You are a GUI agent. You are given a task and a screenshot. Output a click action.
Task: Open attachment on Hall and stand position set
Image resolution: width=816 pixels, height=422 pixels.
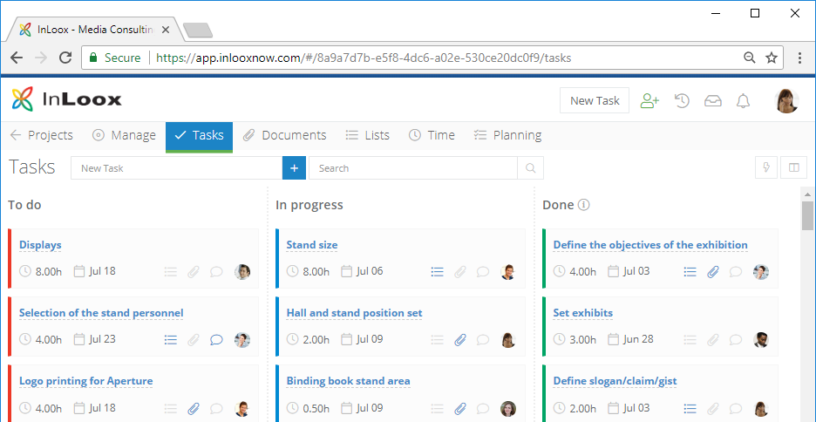coord(460,340)
